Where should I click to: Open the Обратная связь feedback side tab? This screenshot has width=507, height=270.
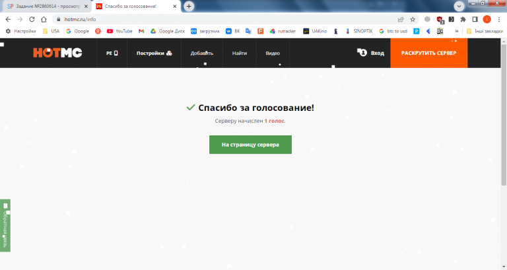click(x=5, y=225)
